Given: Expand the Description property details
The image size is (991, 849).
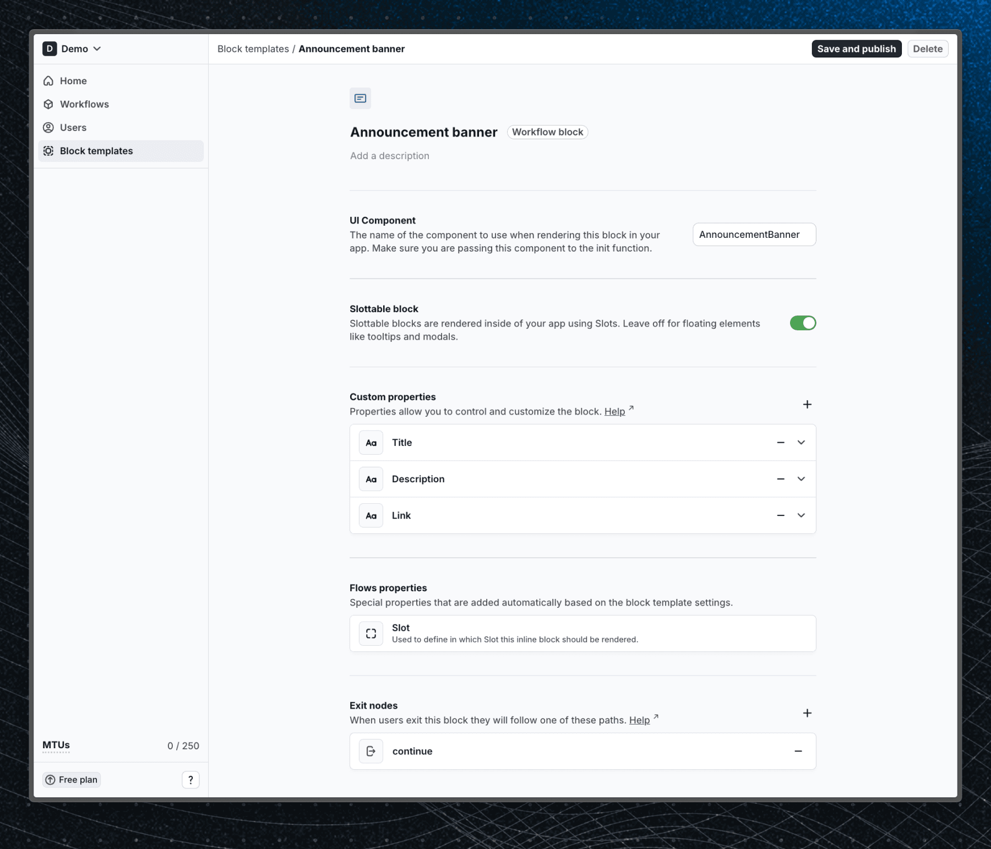Looking at the screenshot, I should pos(802,479).
